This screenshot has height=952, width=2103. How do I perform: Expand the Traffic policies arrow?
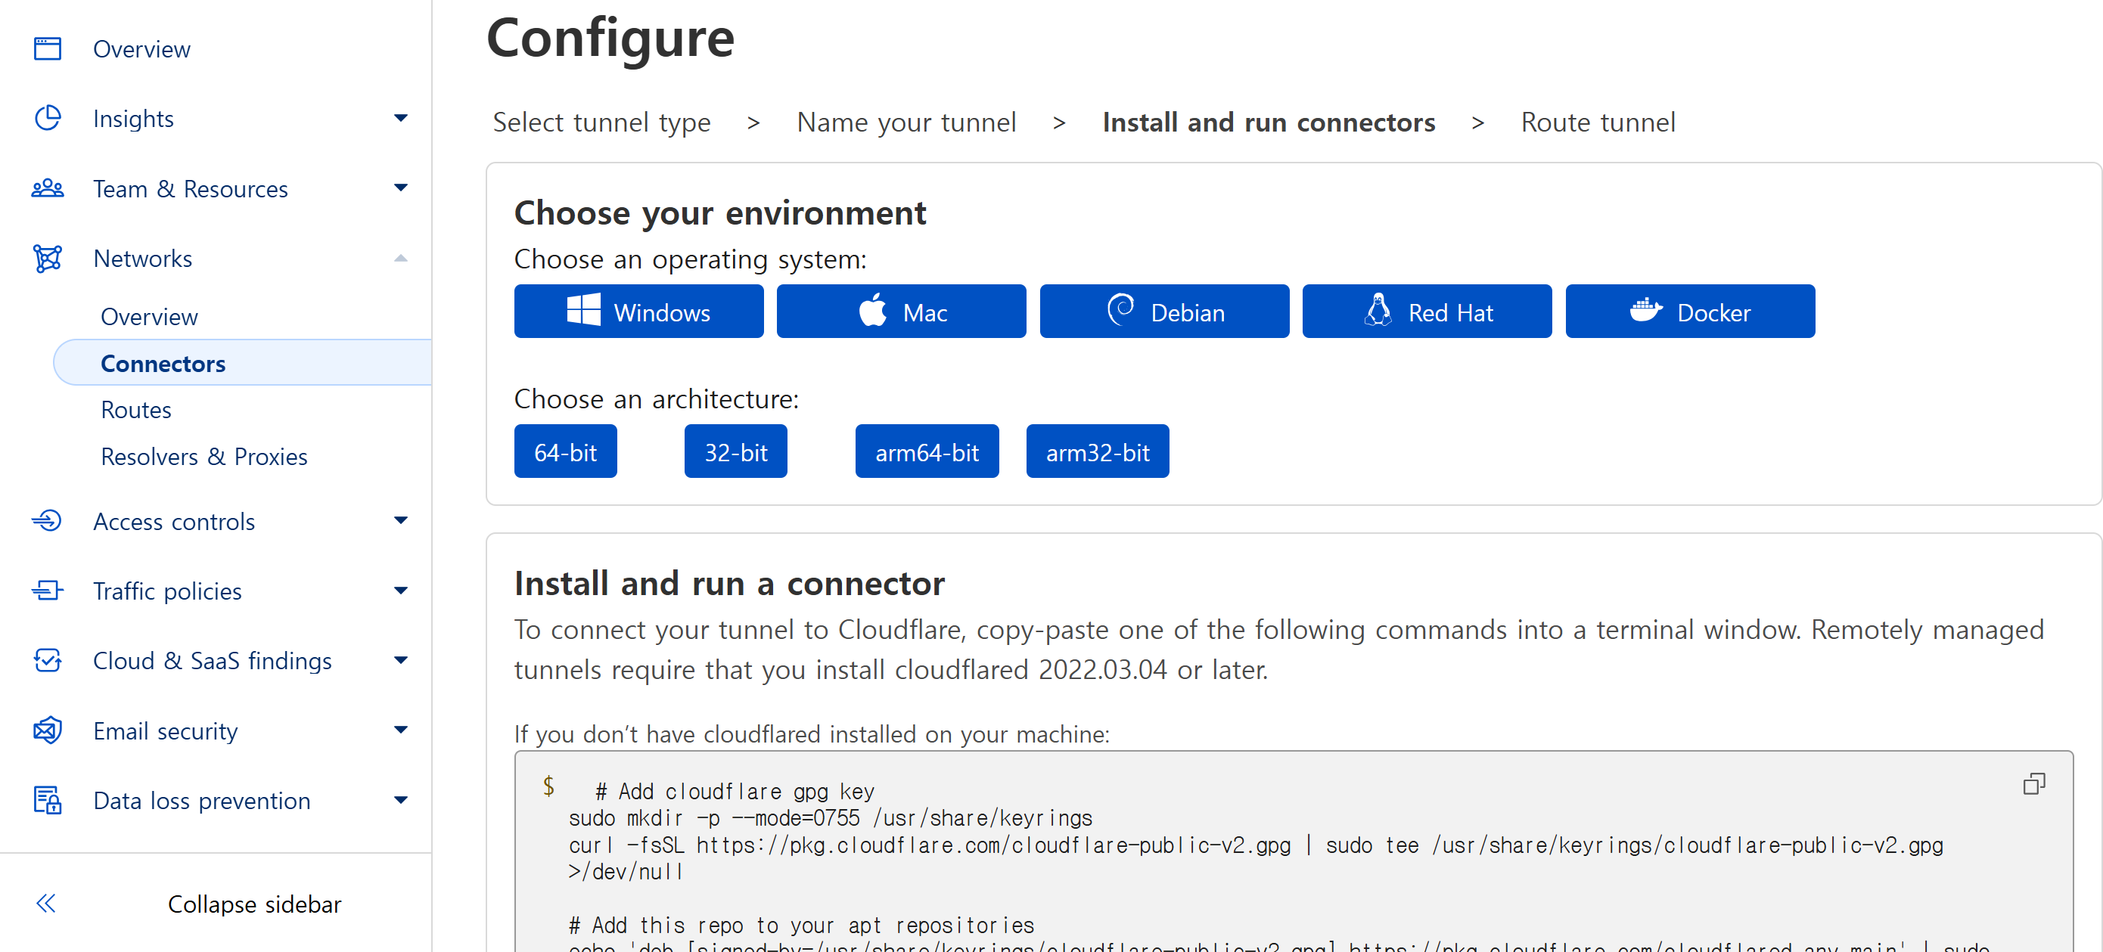[400, 591]
